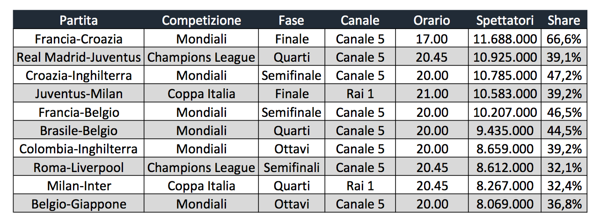Click the Canale column header
The image size is (600, 223).
coord(360,21)
